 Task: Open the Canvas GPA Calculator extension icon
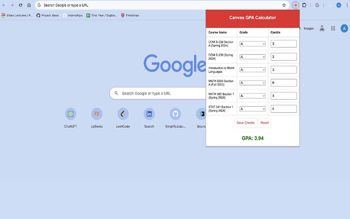[x=295, y=5]
